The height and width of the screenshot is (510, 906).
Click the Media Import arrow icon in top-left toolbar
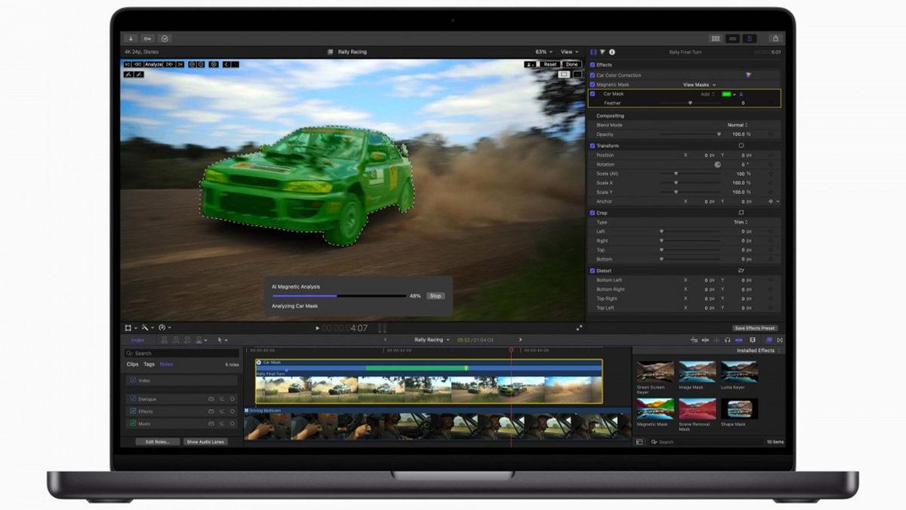[131, 39]
